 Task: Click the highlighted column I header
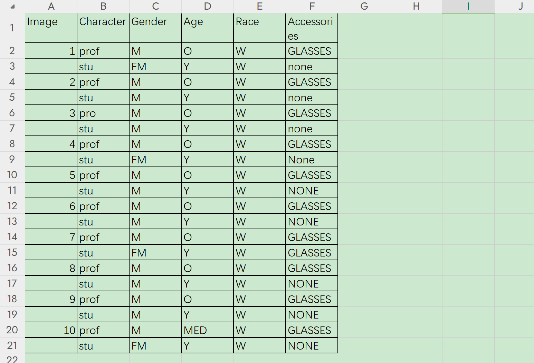(x=468, y=6)
